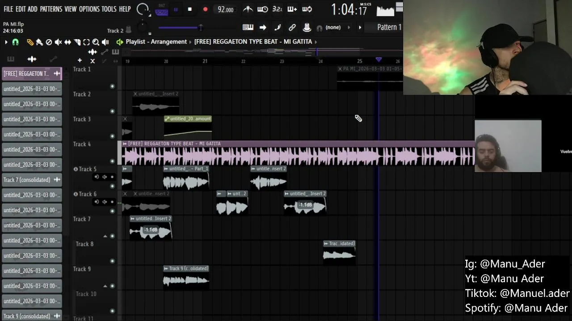572x321 pixels.
Task: Select the Slip tool
Action: [x=67, y=42]
